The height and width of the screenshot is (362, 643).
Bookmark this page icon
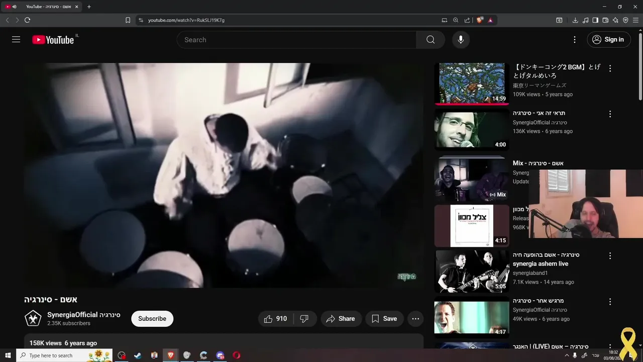pyautogui.click(x=128, y=20)
